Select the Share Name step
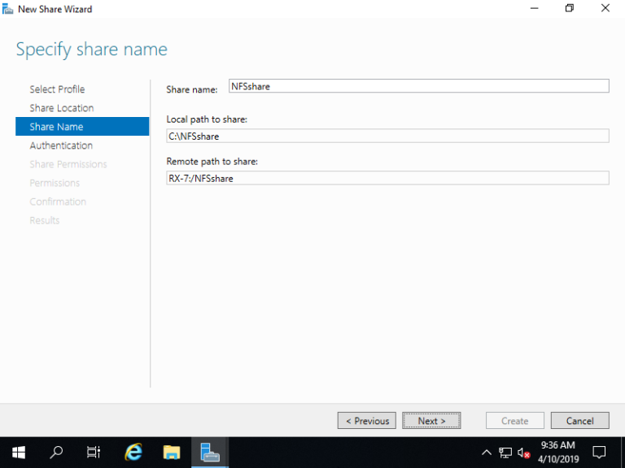The width and height of the screenshot is (625, 468). [x=57, y=127]
